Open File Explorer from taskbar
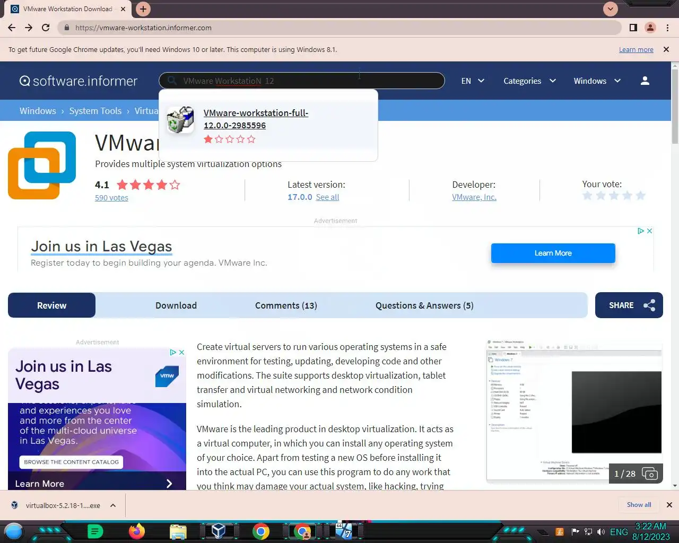The image size is (679, 543). [178, 531]
